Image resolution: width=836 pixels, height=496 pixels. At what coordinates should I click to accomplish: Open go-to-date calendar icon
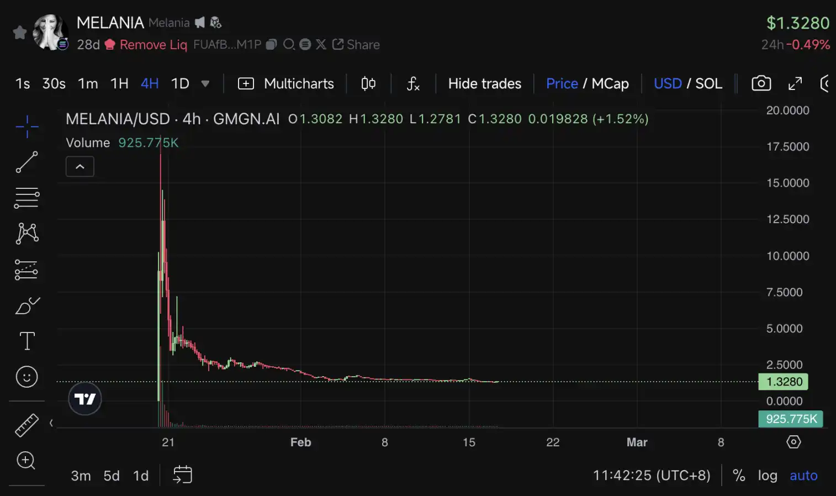coord(183,475)
